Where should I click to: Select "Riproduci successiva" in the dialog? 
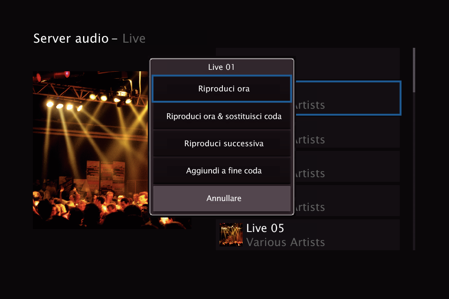tap(221, 143)
